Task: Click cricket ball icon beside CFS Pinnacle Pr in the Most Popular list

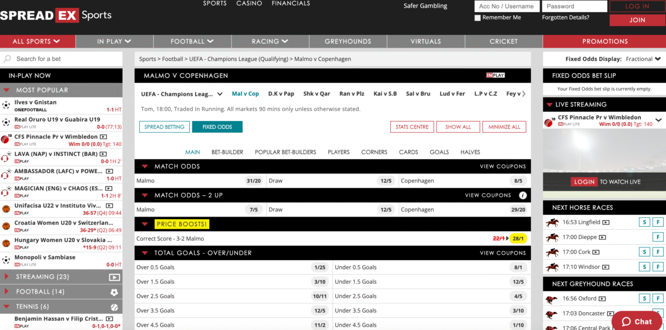Action: [x=6, y=139]
